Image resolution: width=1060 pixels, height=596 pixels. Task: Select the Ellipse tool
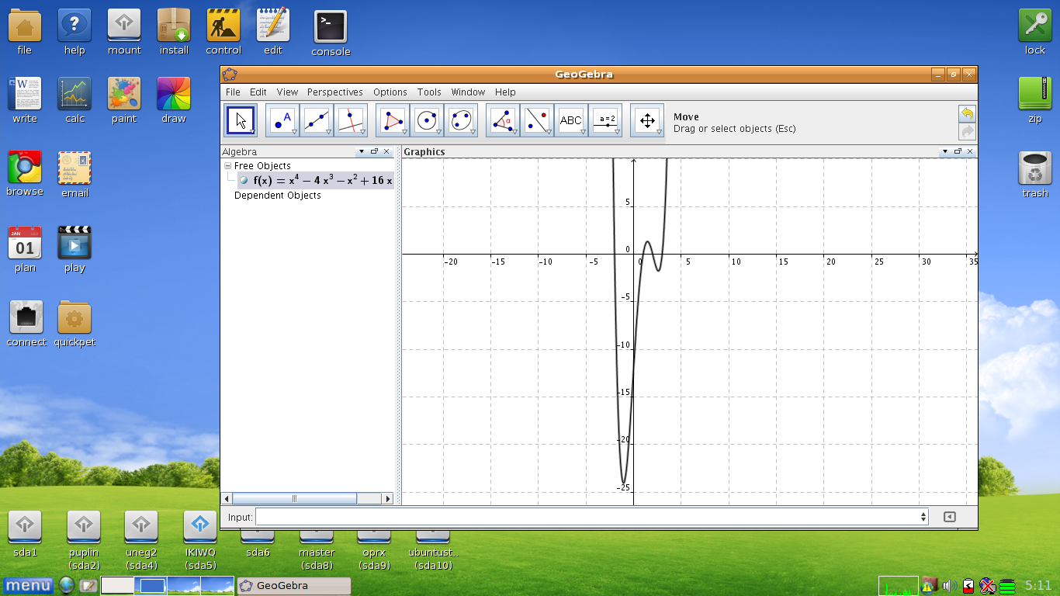(x=461, y=118)
